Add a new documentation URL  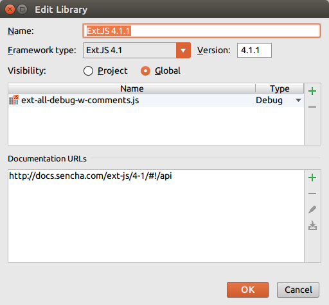(312, 177)
